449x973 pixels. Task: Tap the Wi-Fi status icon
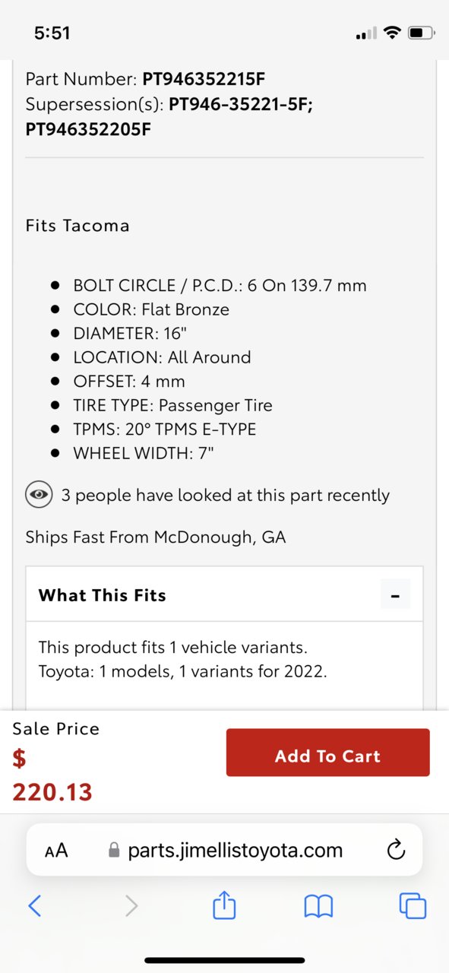point(392,33)
